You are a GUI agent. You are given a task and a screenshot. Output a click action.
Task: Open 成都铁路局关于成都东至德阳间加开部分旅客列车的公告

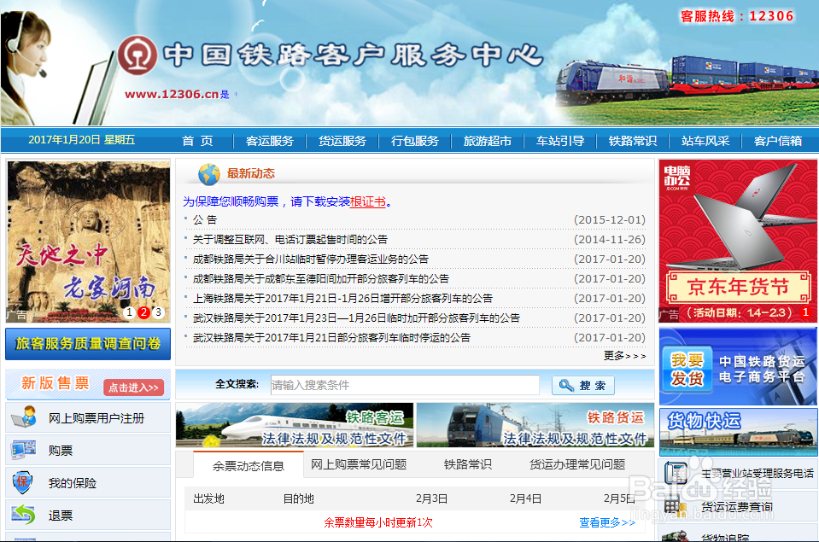[321, 278]
